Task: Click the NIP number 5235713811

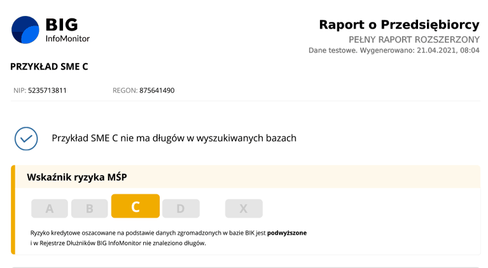Action: point(48,90)
